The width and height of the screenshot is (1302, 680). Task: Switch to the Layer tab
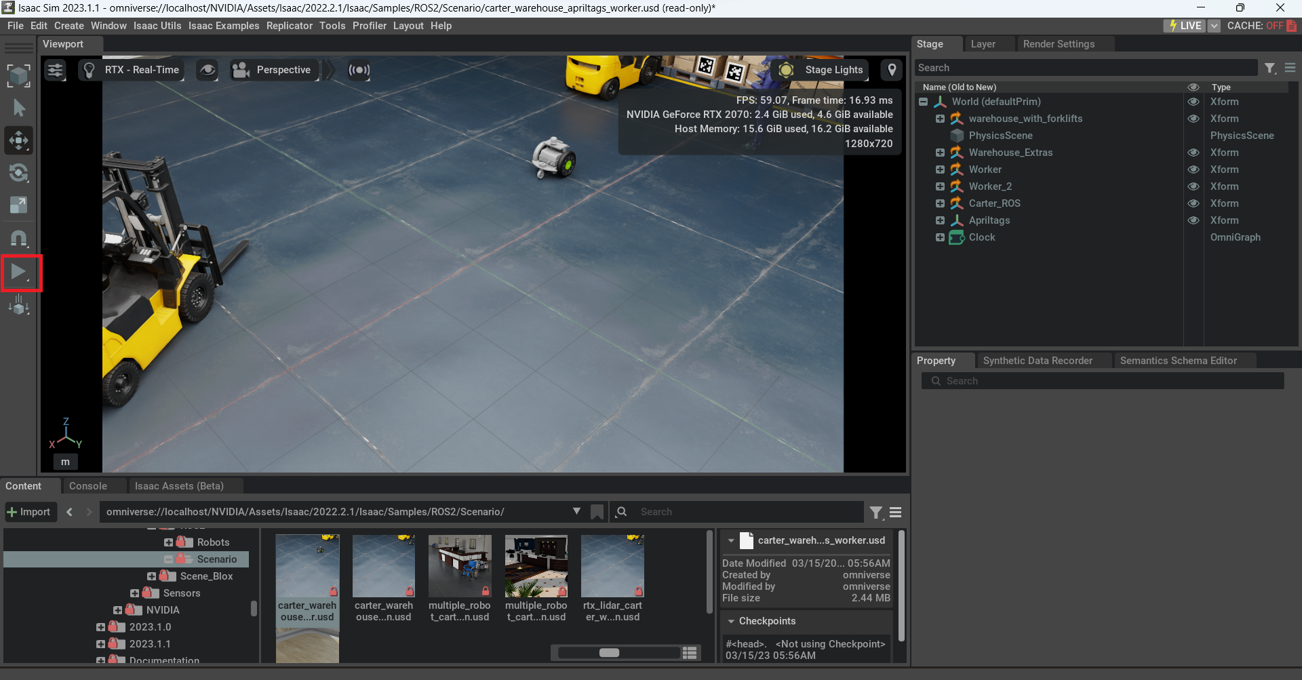983,44
